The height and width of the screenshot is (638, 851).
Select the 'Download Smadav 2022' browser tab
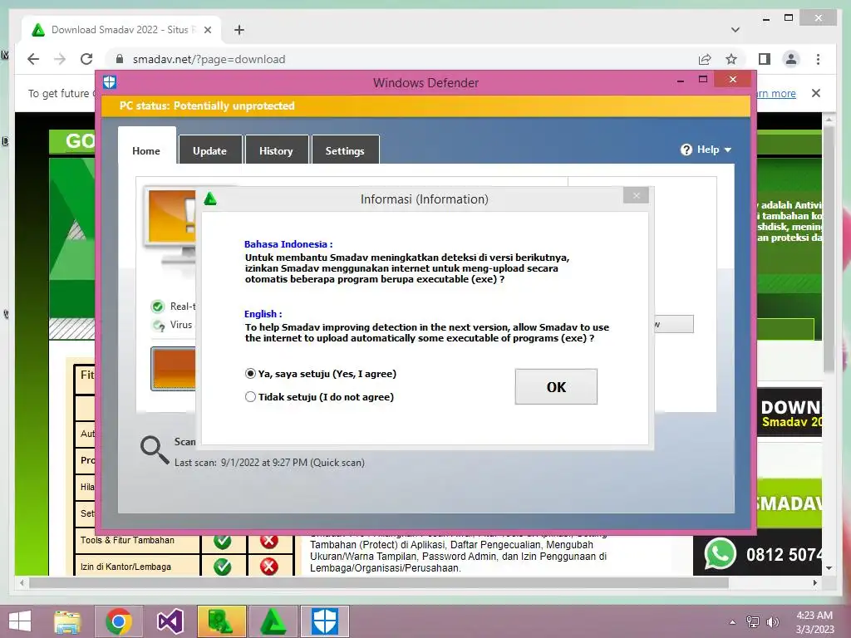point(121,30)
